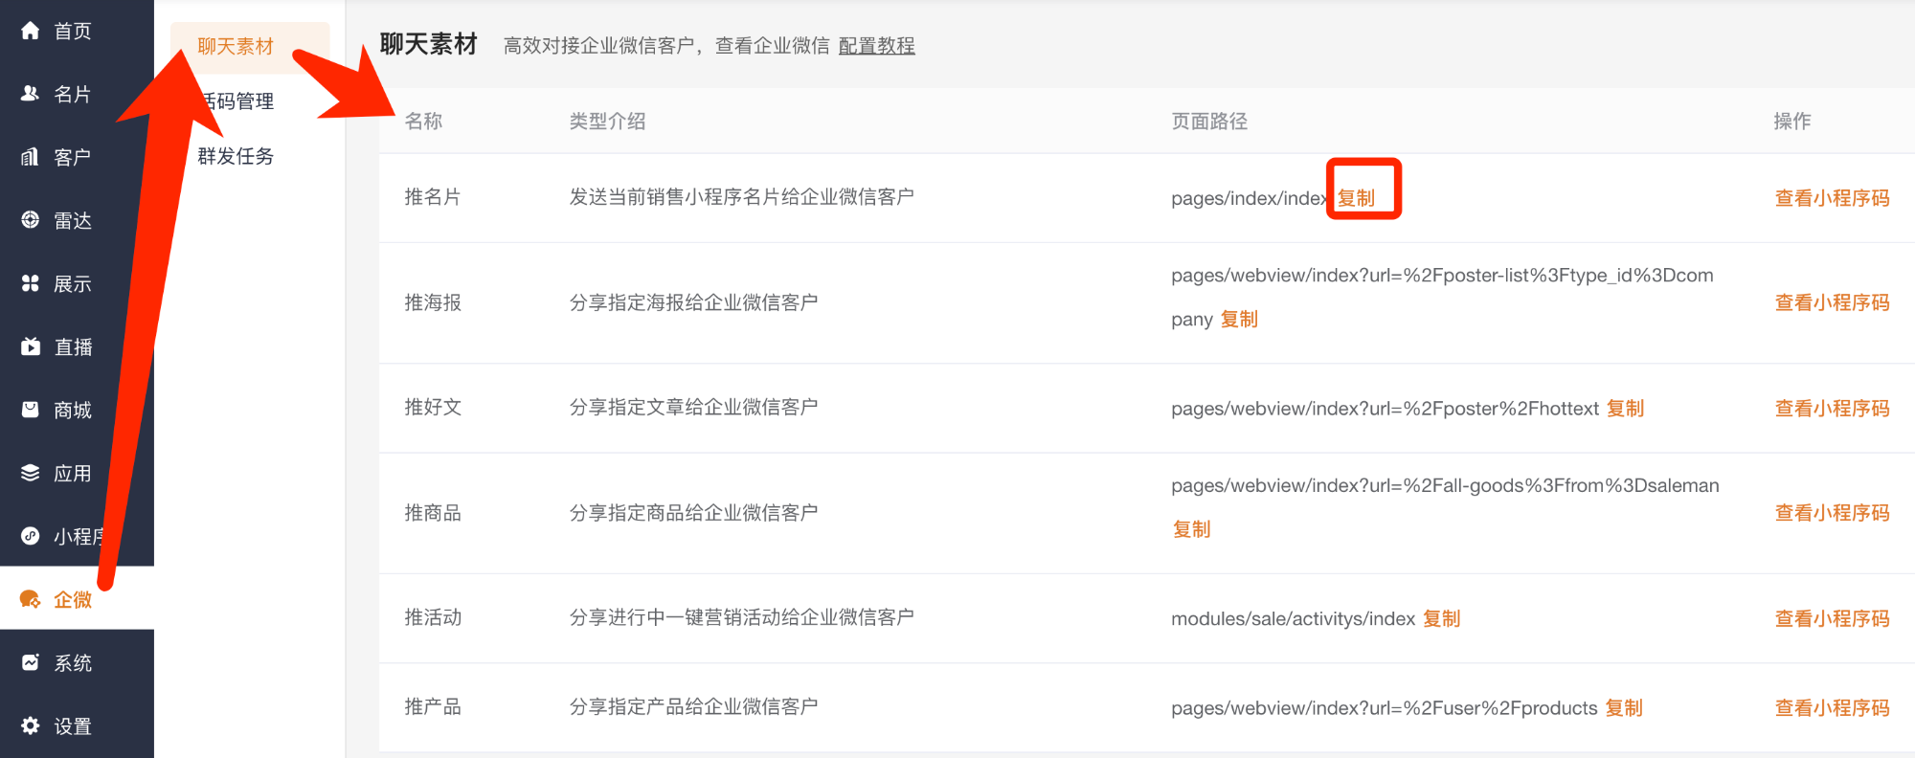This screenshot has width=1915, height=758.
Task: Click 查看小程序码 in 推商品 row
Action: coord(1832,513)
